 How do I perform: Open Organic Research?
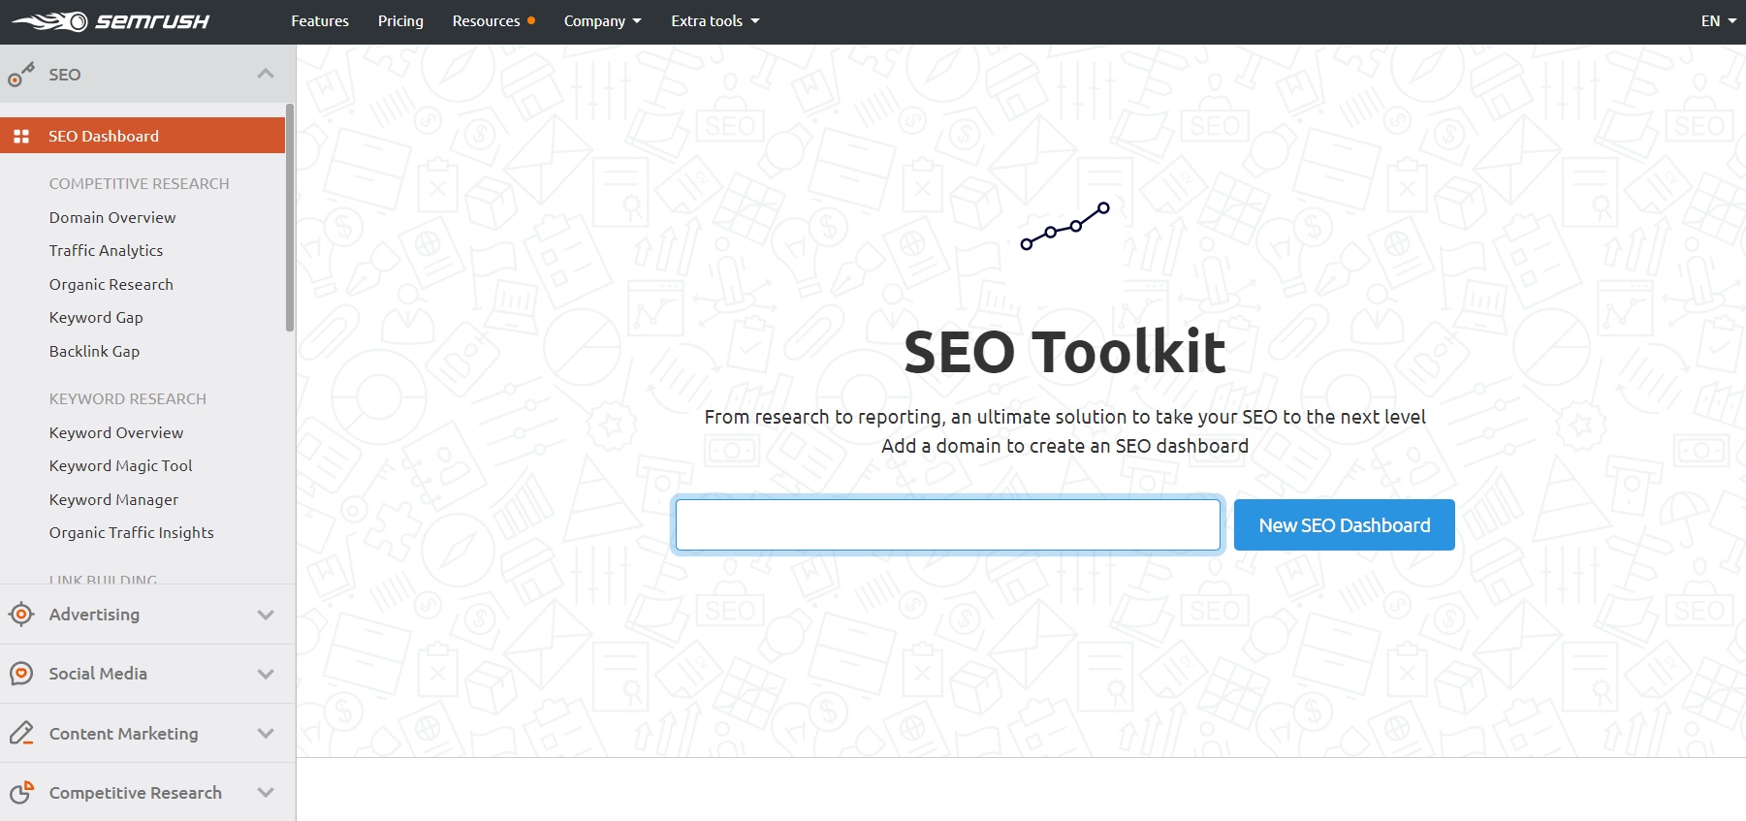111,285
